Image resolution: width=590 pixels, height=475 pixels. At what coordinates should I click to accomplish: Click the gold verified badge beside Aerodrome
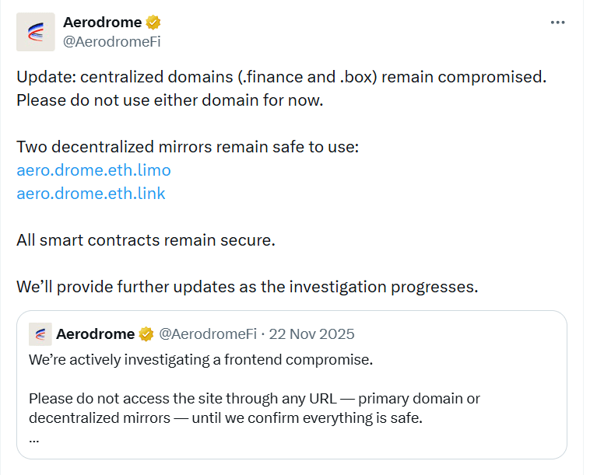pos(151,23)
